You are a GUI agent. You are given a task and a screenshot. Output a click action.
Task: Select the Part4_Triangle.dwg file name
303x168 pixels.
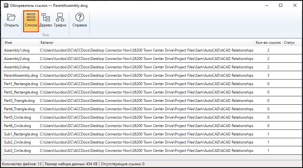tap(19, 109)
